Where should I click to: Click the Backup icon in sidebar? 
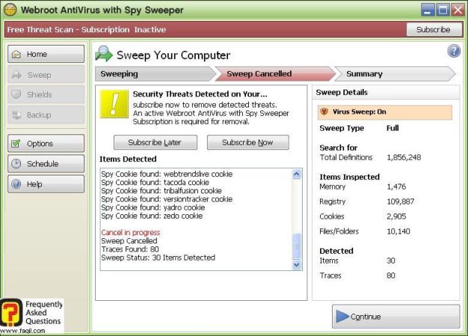pos(16,115)
